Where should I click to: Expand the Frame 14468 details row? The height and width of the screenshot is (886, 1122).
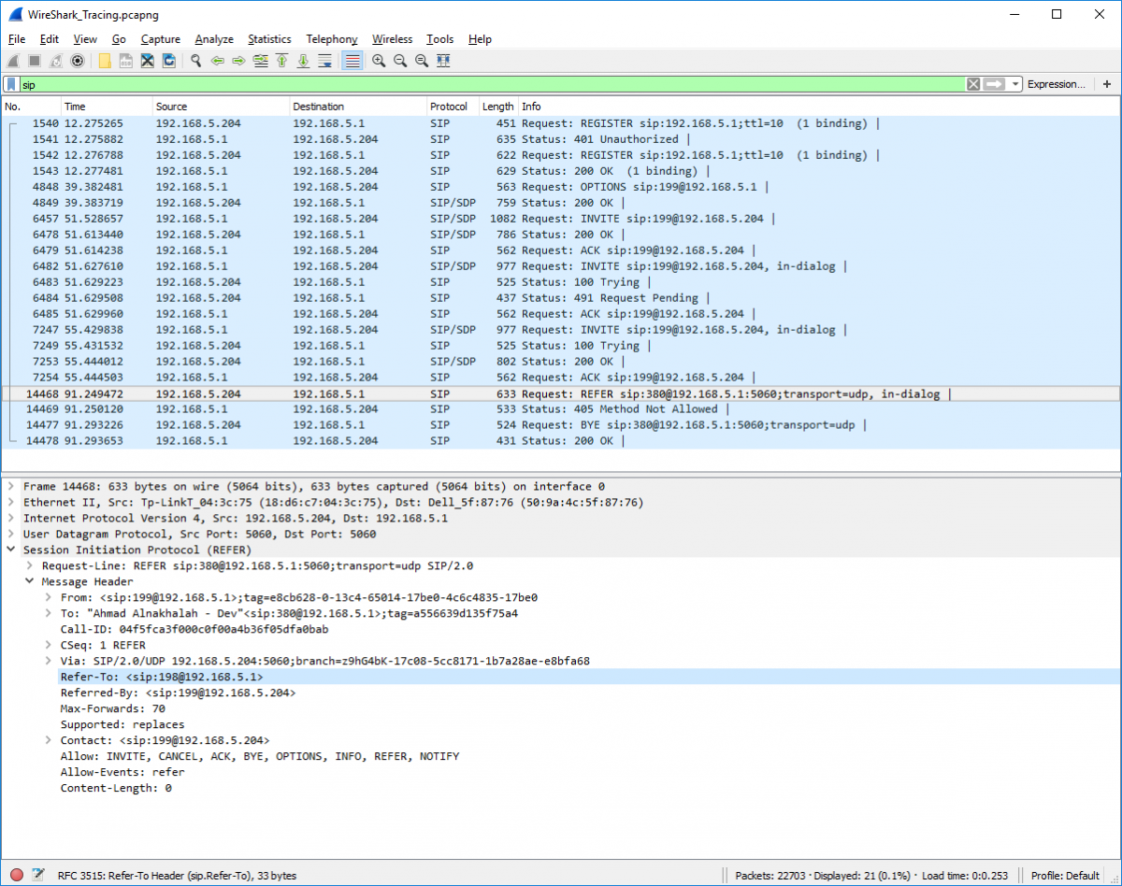coord(11,487)
